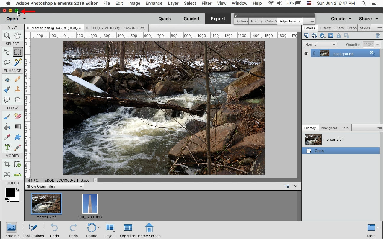The height and width of the screenshot is (239, 383).
Task: Select the Straighten tool
Action: coord(18,174)
